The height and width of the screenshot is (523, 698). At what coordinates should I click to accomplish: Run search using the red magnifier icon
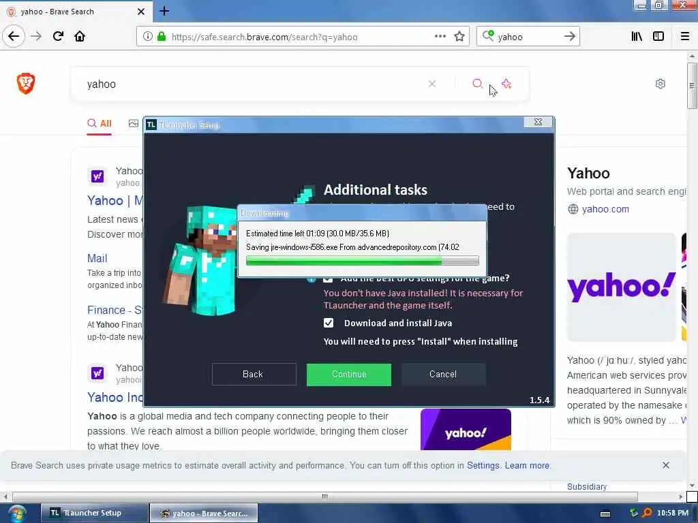pyautogui.click(x=477, y=84)
